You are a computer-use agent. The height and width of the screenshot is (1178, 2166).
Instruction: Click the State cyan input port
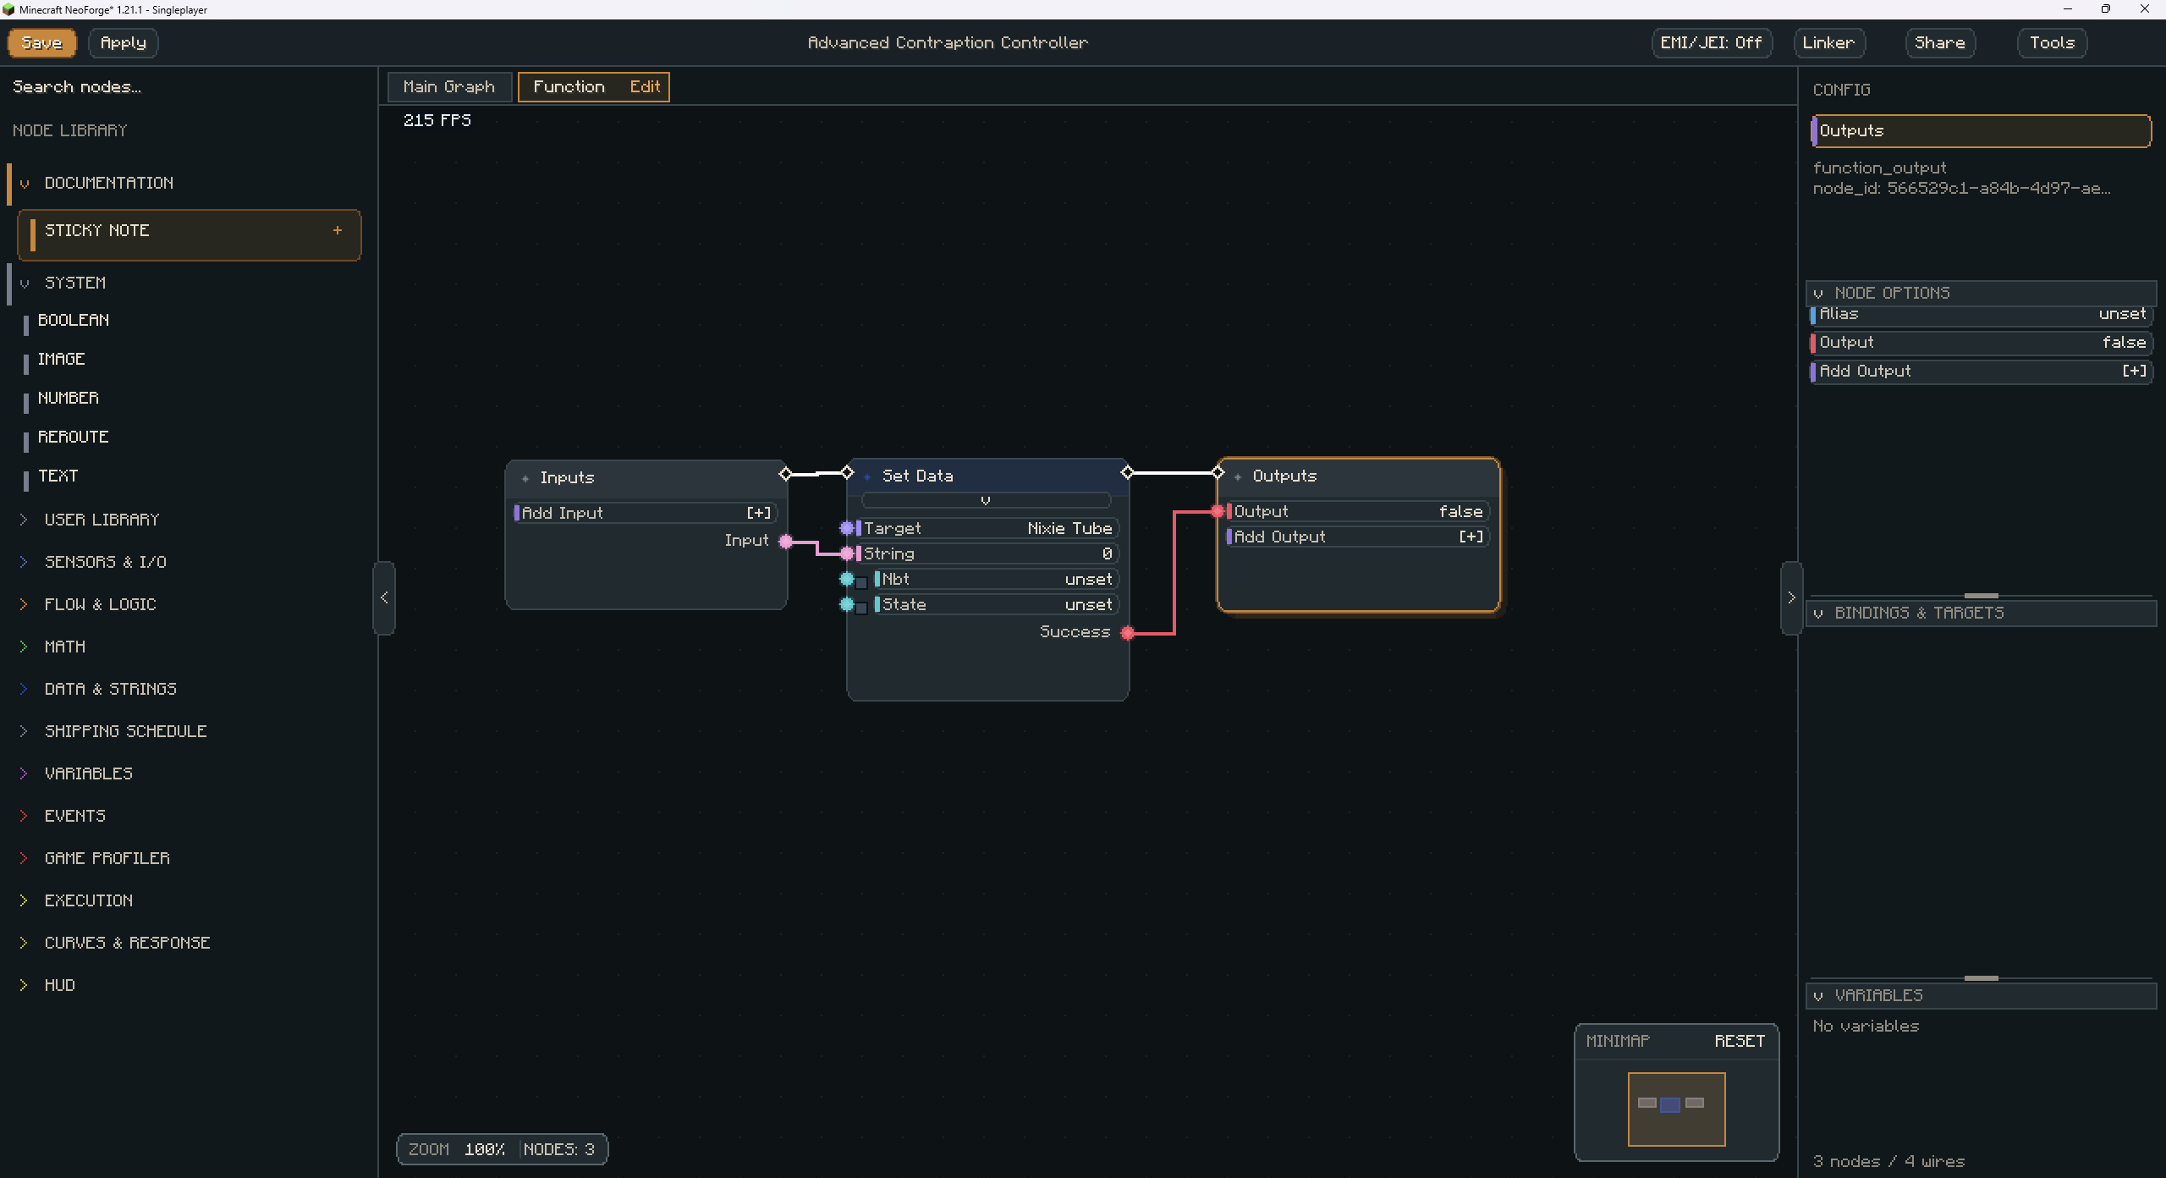coord(846,604)
